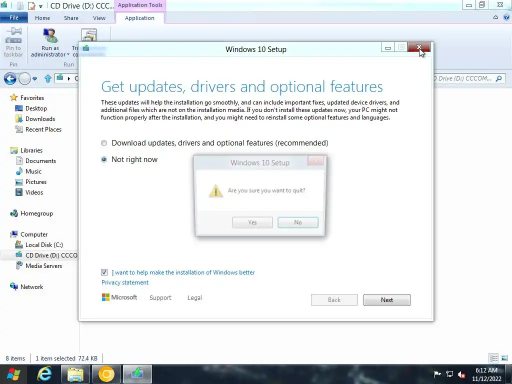The image size is (512, 384).
Task: Open File Explorer taskbar button
Action: (75, 374)
